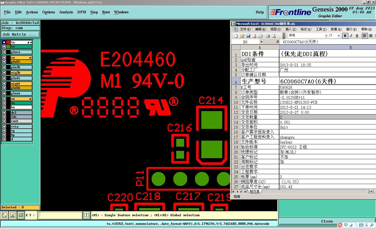
Task: Click the Close button under the Excel window
Action: click(327, 221)
